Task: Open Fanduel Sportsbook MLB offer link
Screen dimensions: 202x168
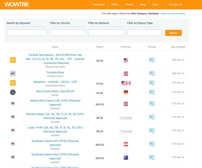Action: [x=55, y=59]
